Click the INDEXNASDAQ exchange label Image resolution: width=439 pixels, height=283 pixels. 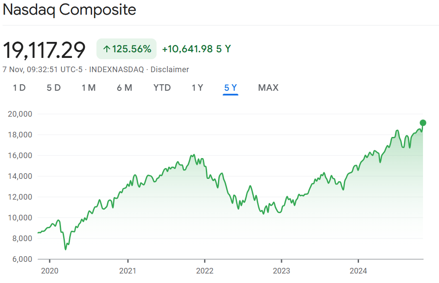[116, 69]
